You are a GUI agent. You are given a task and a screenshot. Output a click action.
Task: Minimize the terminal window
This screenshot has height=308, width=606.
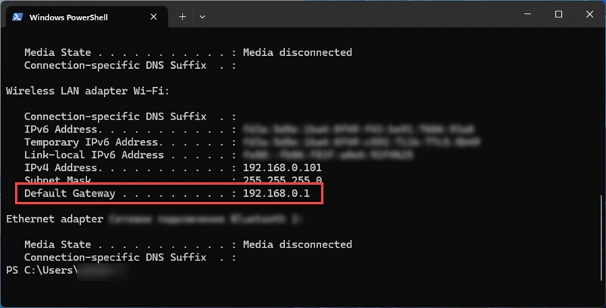tap(527, 14)
